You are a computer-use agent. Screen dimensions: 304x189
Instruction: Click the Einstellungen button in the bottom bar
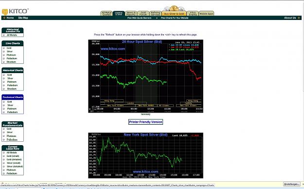click(292, 184)
